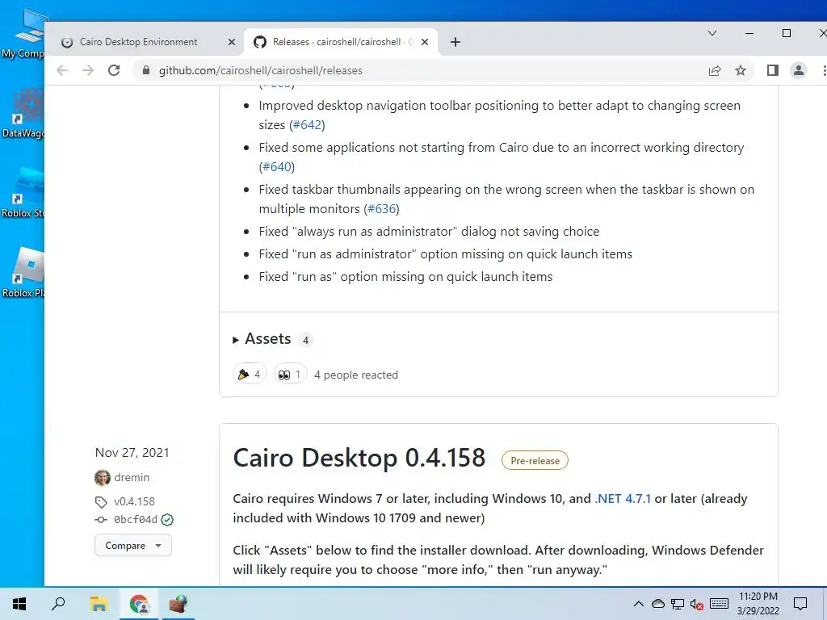827x620 pixels.
Task: Click the Nov 27, 2021 date text
Action: coord(132,452)
